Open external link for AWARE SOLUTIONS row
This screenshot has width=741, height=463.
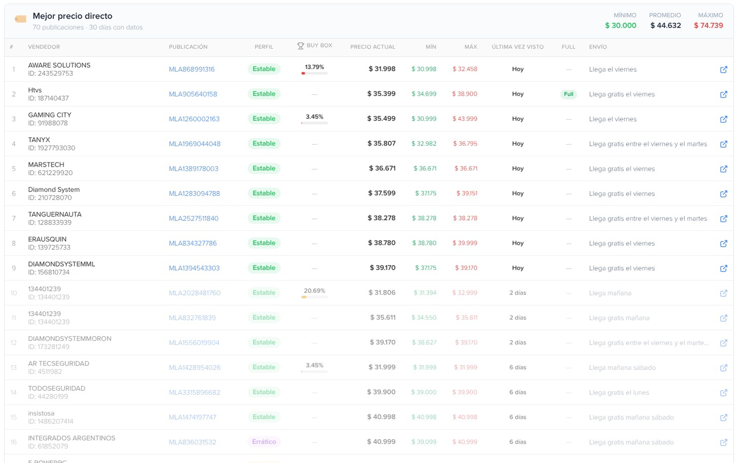click(724, 69)
